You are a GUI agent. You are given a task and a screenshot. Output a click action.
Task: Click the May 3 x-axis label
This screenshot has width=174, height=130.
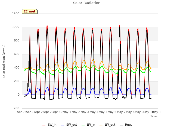point(85,112)
